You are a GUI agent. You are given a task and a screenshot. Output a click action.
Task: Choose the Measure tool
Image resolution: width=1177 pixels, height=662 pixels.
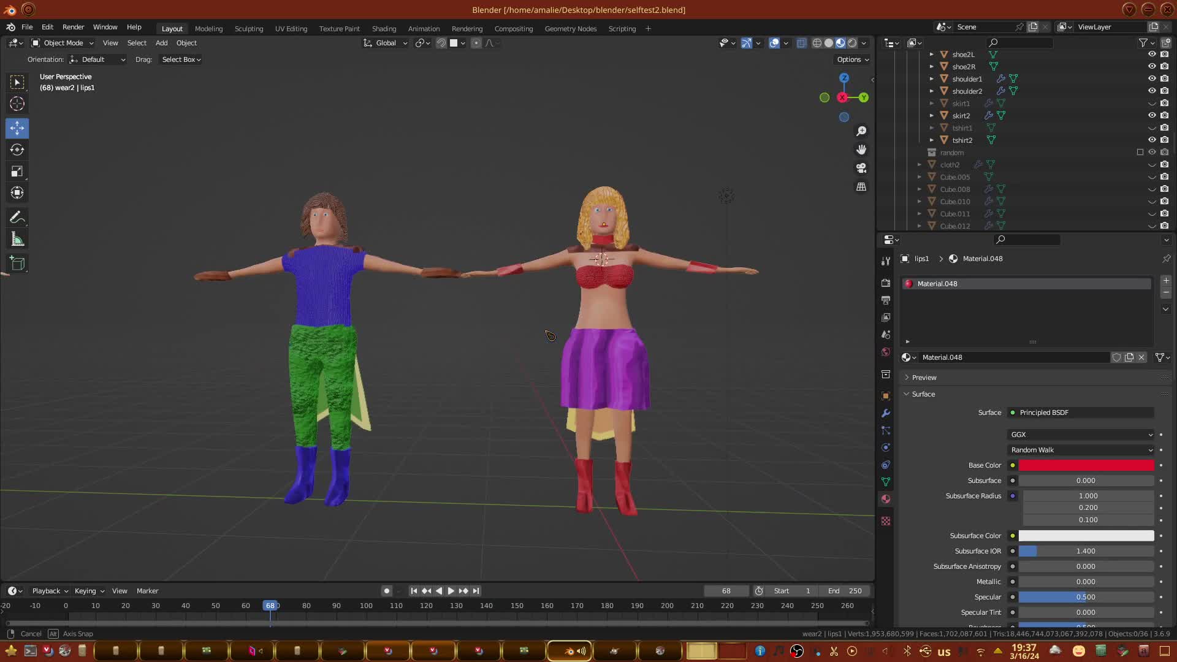[x=17, y=240]
